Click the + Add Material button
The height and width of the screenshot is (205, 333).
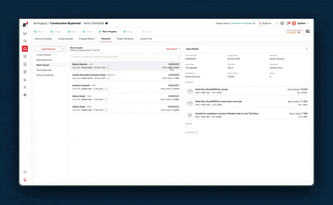pyautogui.click(x=48, y=49)
